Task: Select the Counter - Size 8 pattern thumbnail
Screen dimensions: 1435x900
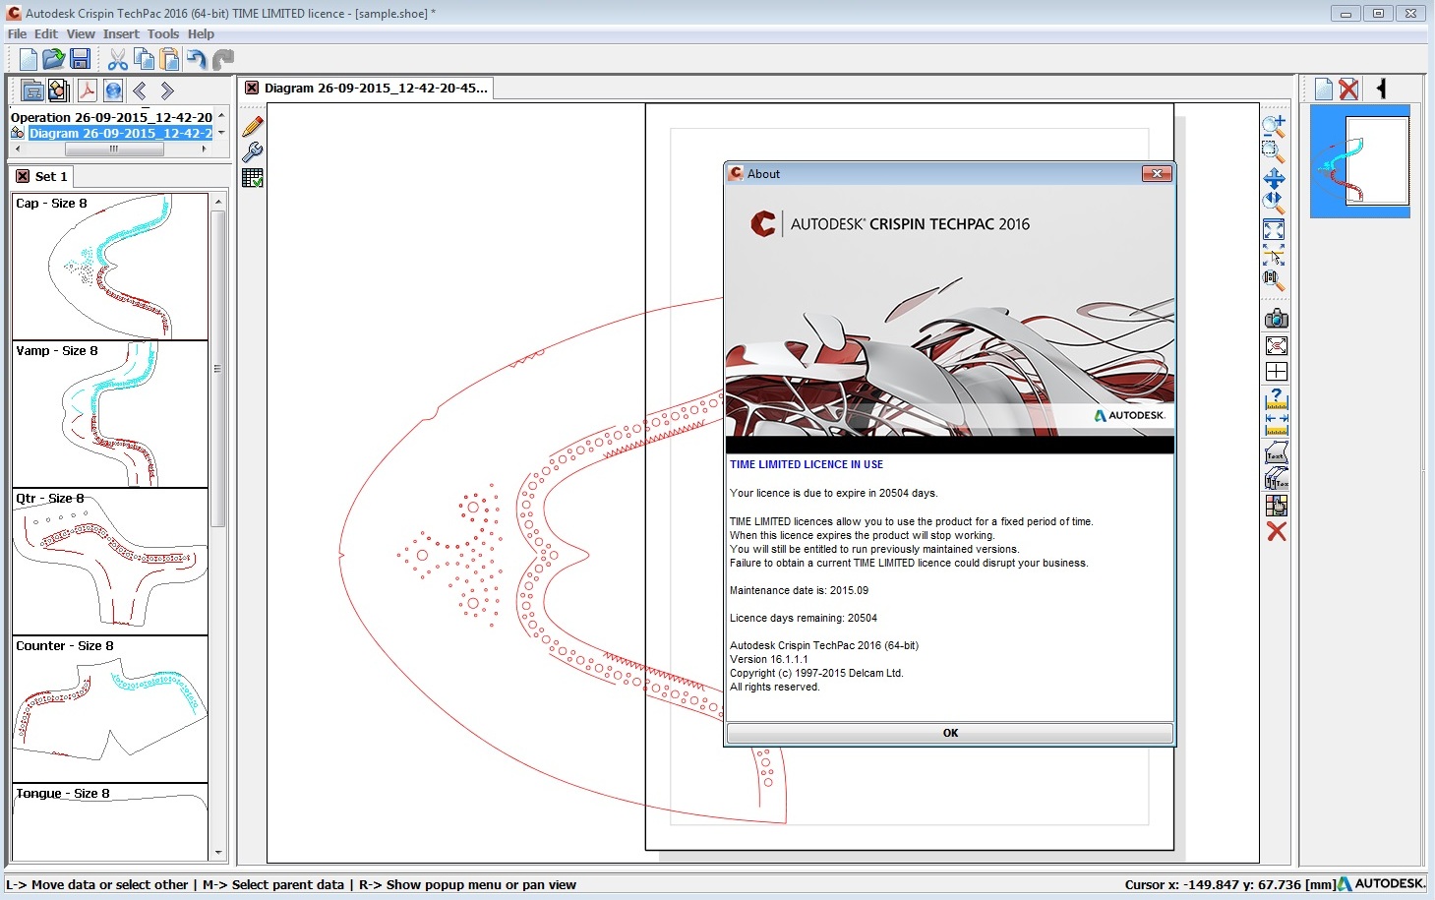Action: pyautogui.click(x=110, y=709)
